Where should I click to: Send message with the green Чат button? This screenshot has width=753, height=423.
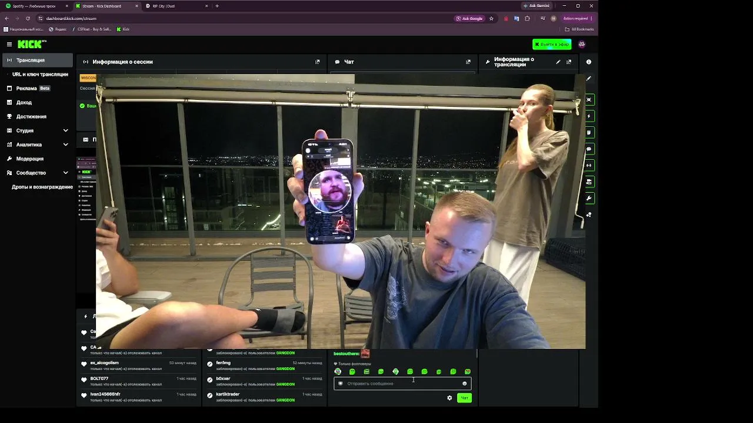pos(464,398)
